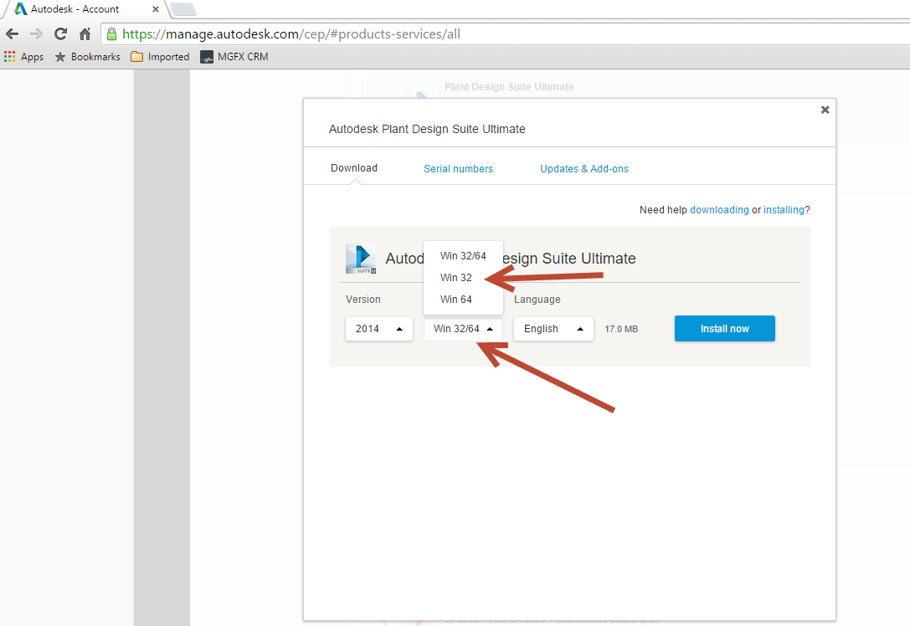Screen dimensions: 910x626
Task: Open the 2014 version dropdown
Action: coord(379,329)
